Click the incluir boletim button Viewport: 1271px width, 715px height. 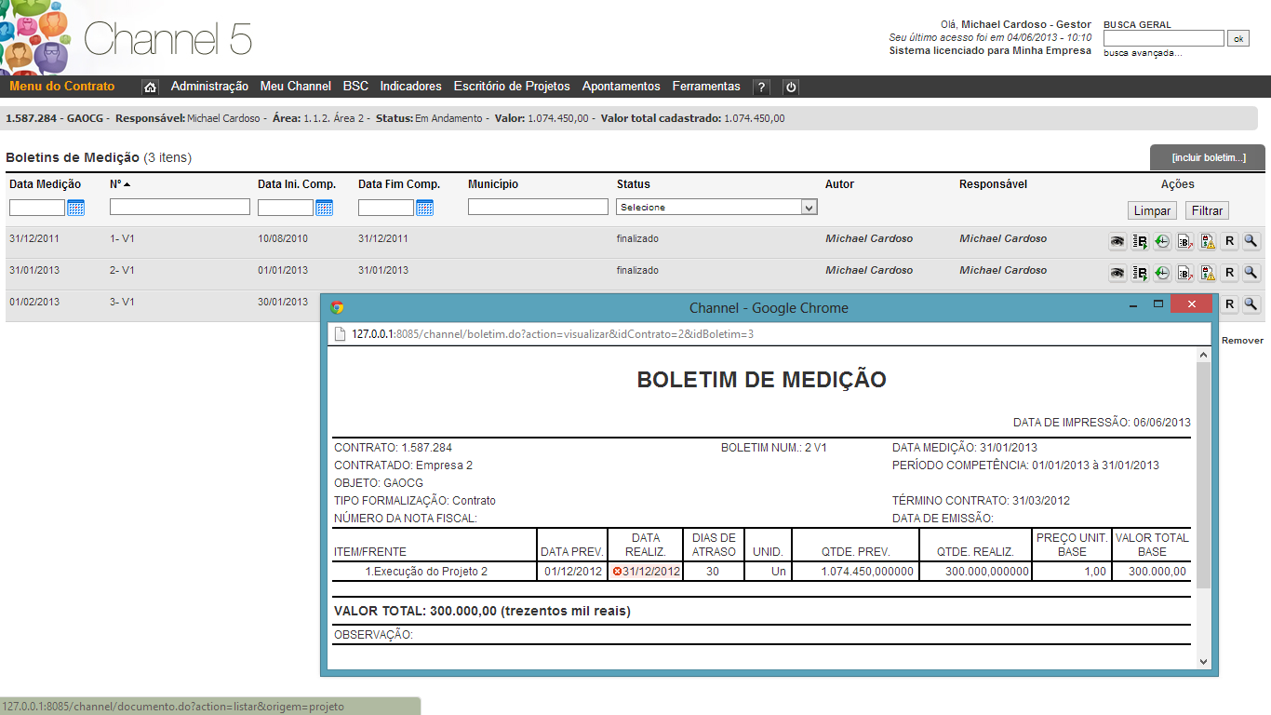coord(1208,157)
